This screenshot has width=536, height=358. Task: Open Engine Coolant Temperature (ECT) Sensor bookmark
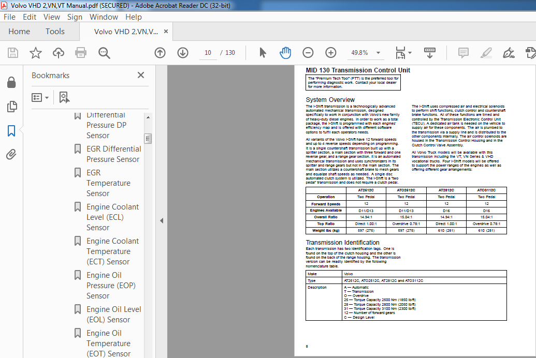(x=112, y=251)
